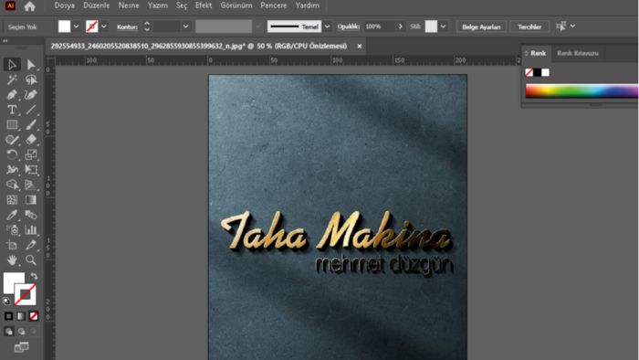Reset default fill and stroke
639x360 pixels.
(6, 302)
